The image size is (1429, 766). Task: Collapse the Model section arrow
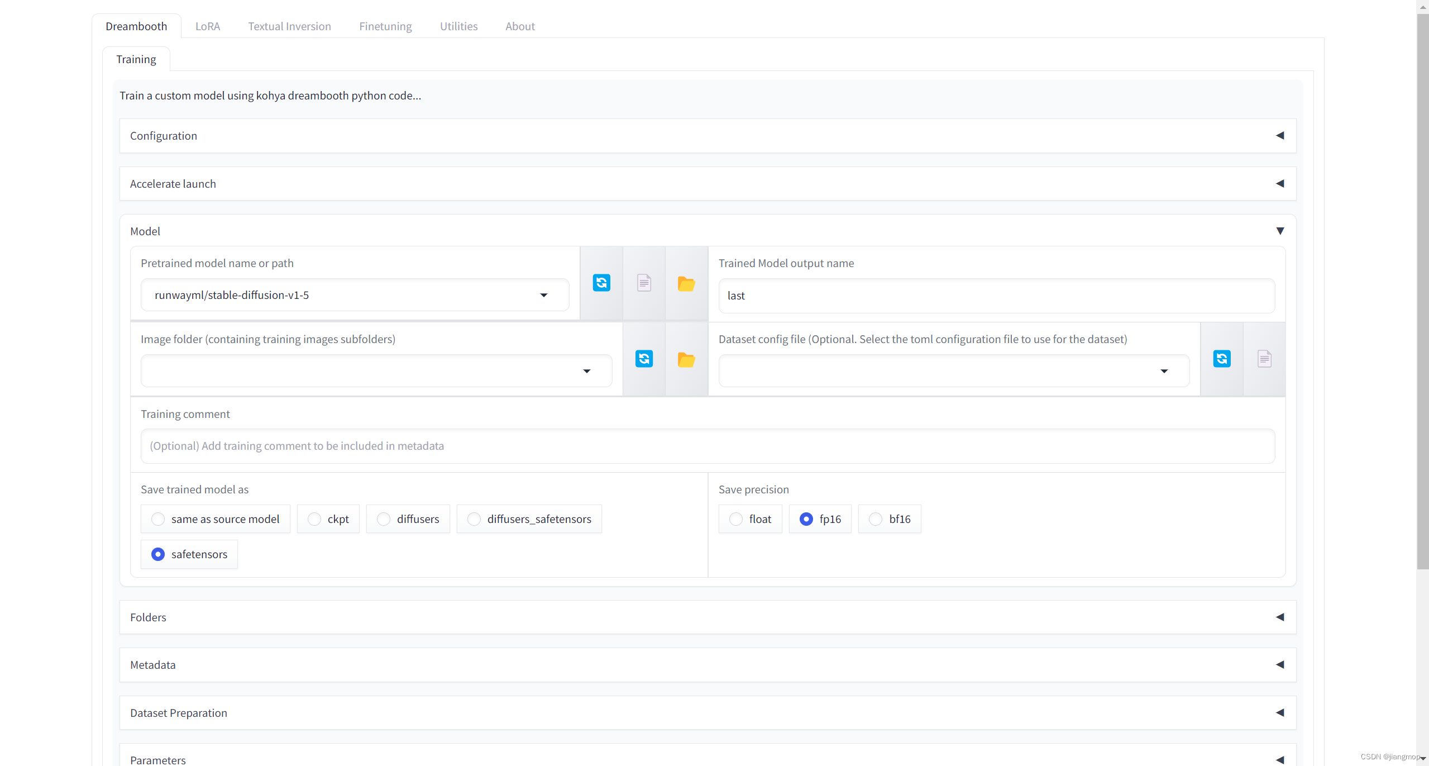pos(1280,231)
